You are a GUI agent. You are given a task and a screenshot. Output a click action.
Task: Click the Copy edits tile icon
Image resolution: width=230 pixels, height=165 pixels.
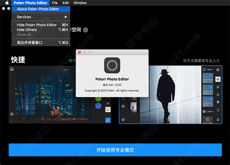tap(208, 120)
